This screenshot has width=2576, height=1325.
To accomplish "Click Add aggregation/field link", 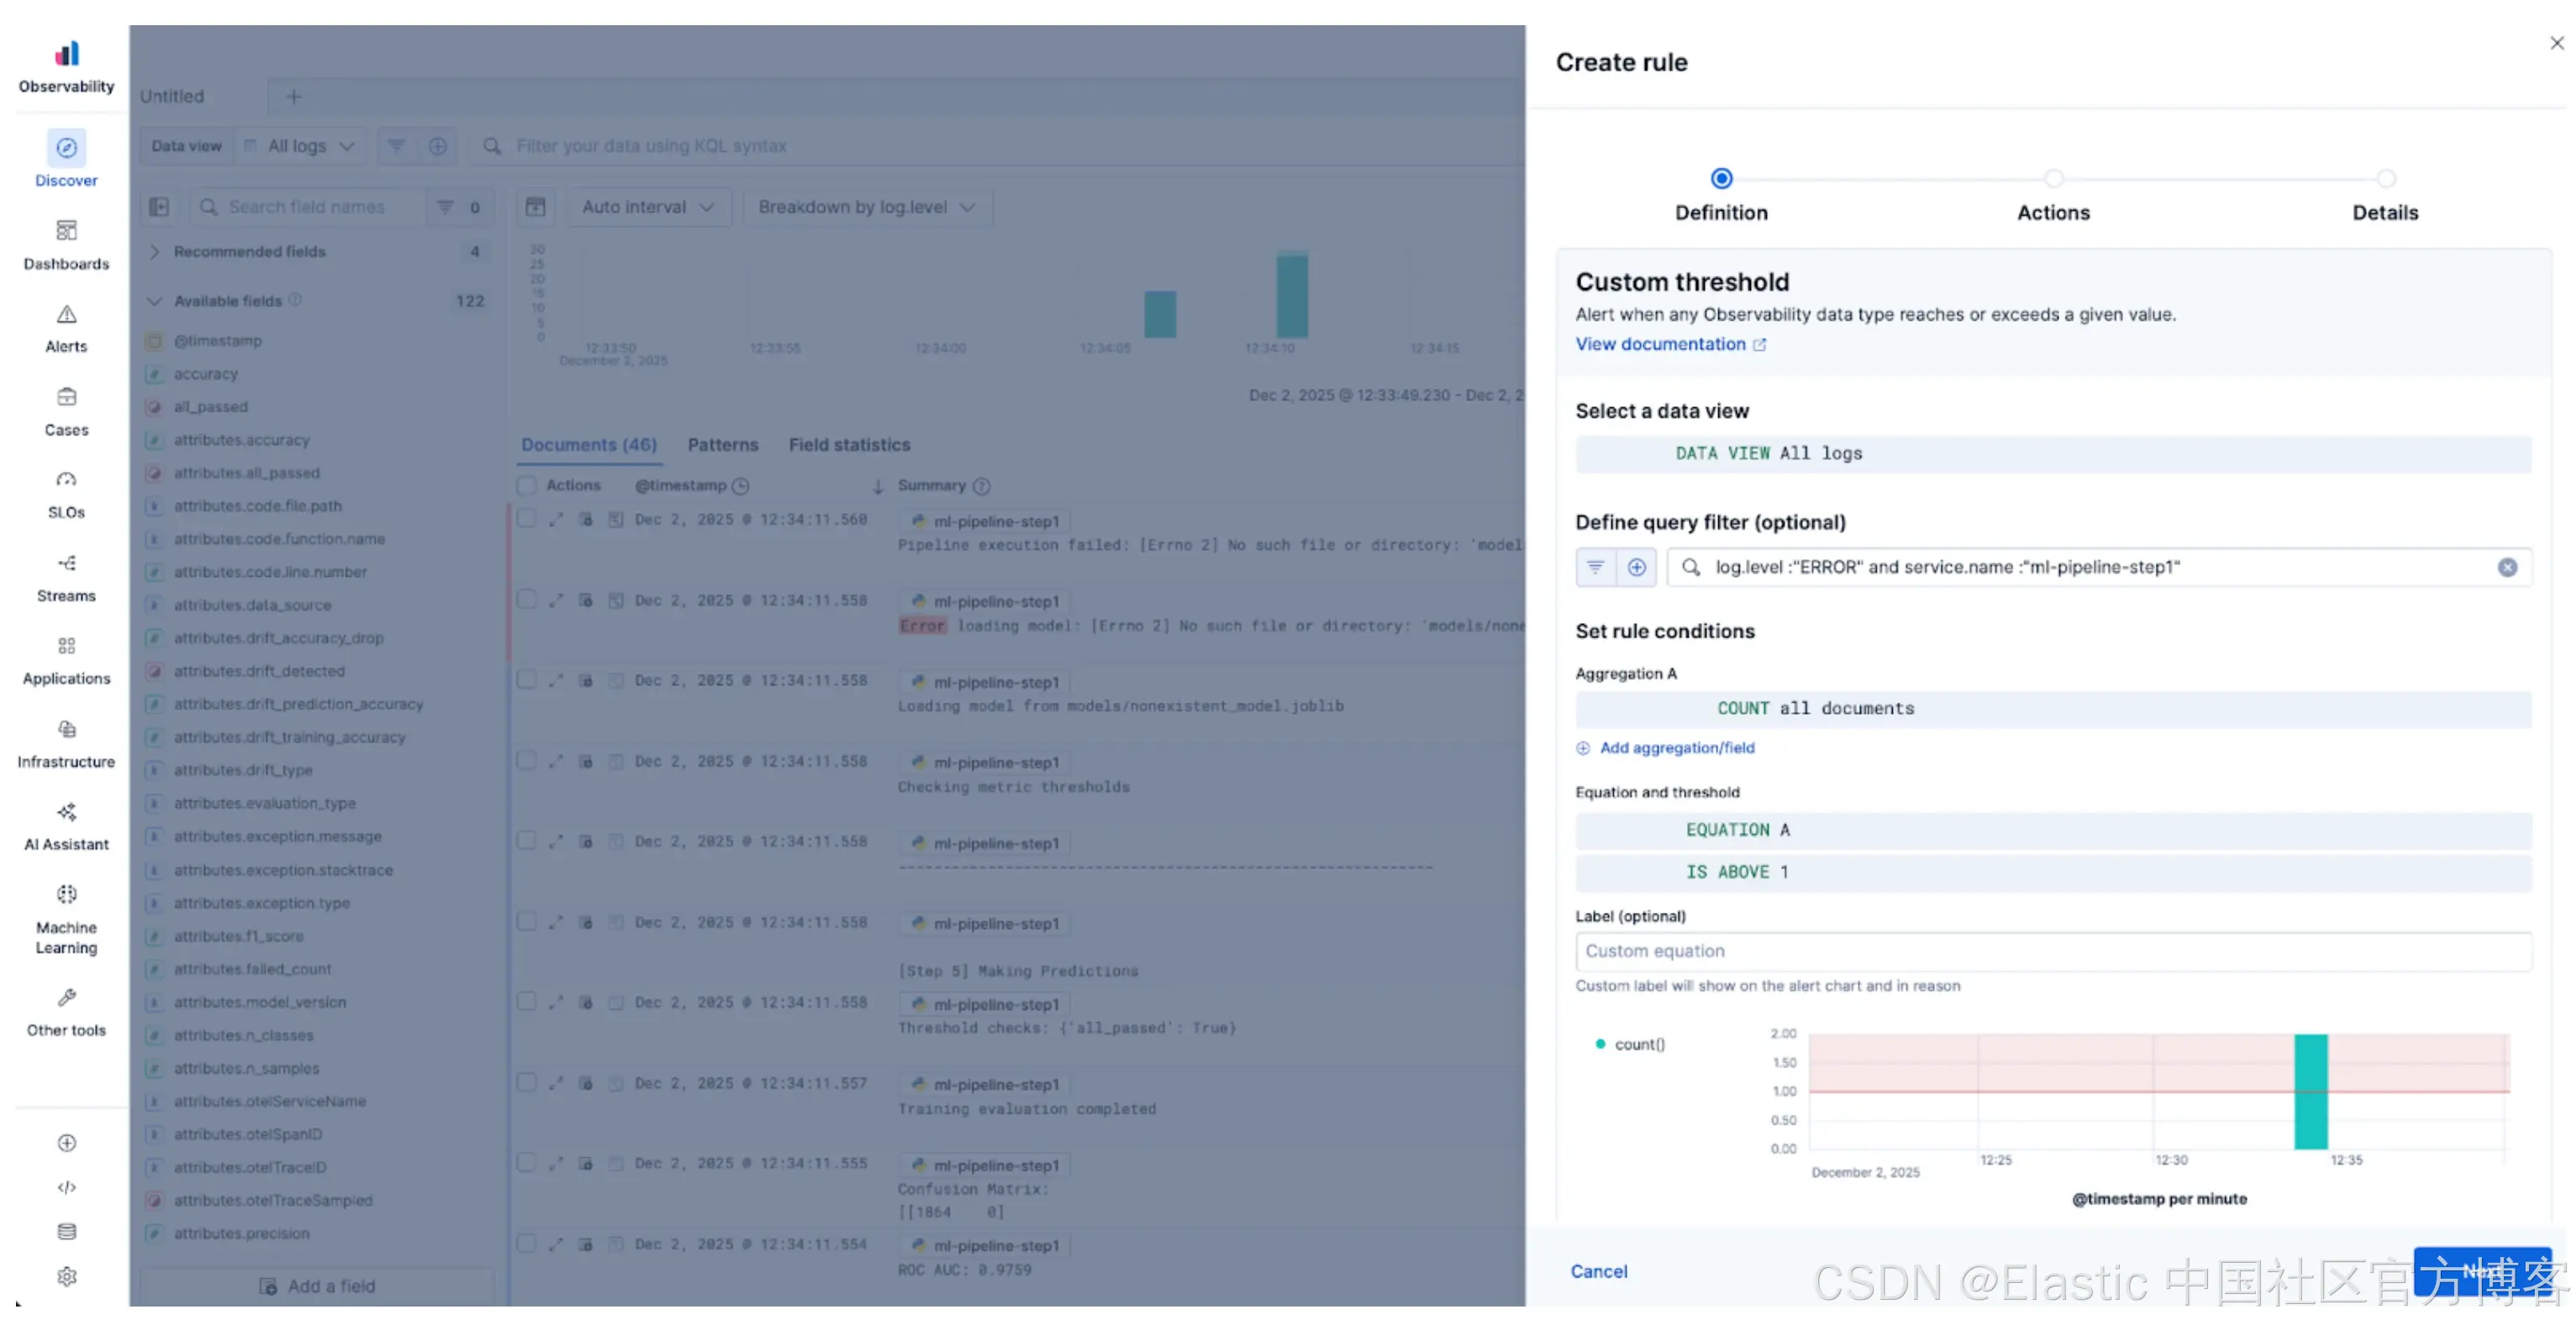I will pos(1676,747).
